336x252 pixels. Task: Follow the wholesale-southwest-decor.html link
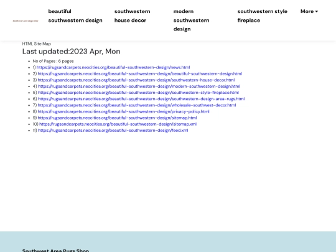(137, 105)
